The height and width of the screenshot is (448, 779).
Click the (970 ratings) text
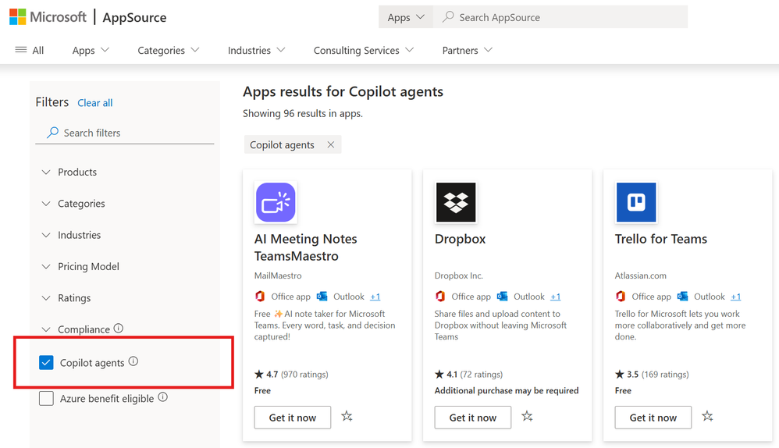[304, 375]
